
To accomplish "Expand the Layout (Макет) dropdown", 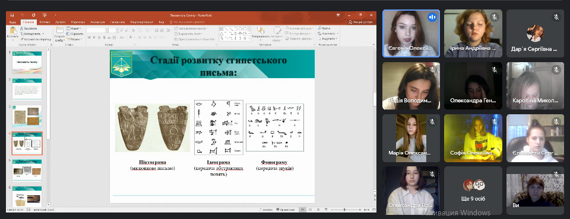I will (x=74, y=28).
